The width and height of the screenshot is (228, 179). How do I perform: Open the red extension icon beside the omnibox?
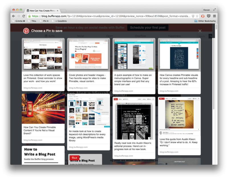pyautogui.click(x=203, y=16)
